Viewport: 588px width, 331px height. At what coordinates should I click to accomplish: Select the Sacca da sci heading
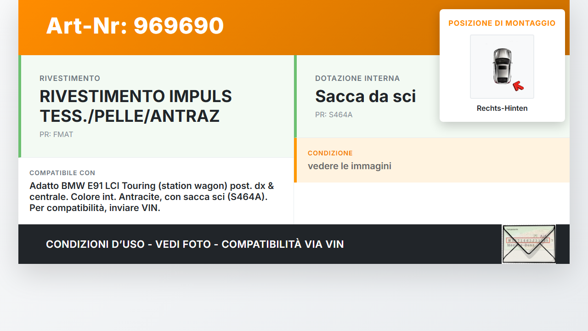[x=365, y=97]
